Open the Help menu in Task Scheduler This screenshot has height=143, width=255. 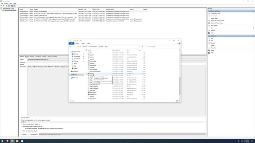15,3
